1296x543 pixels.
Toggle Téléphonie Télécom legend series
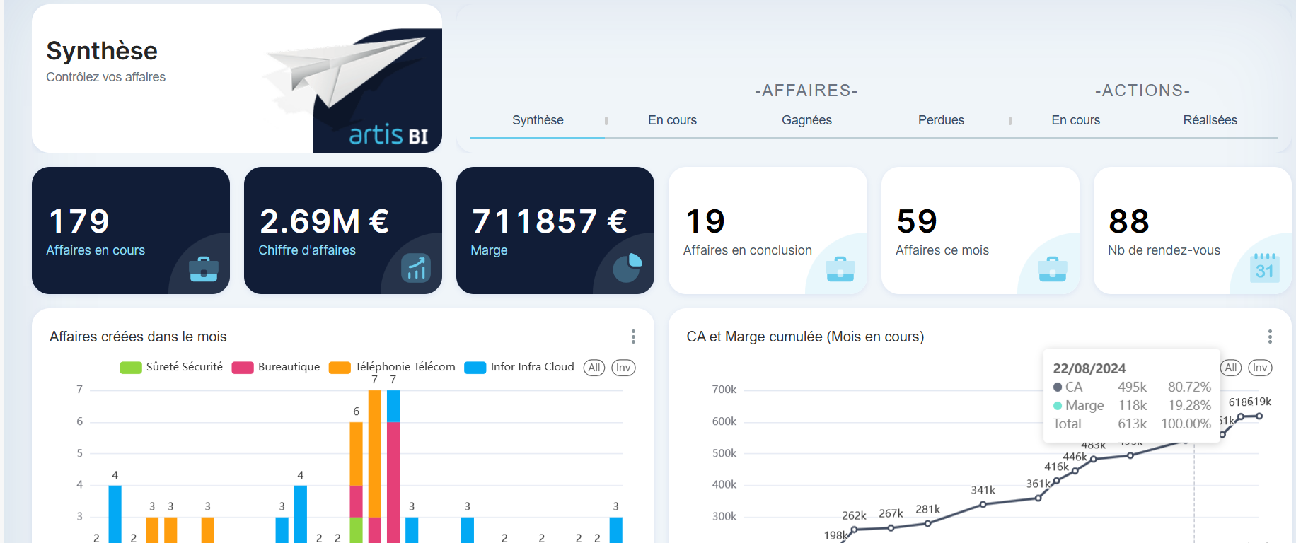[x=392, y=367]
